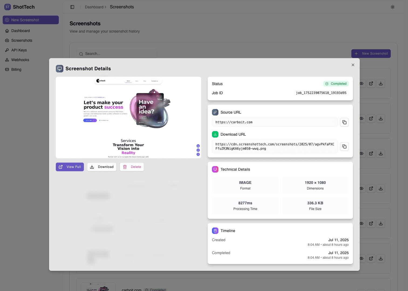The width and height of the screenshot is (408, 291).
Task: Click Download below the screenshot preview
Action: [102, 167]
